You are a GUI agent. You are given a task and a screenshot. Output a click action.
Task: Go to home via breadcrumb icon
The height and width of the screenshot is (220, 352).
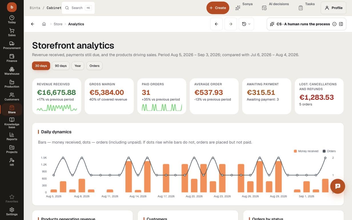44,24
